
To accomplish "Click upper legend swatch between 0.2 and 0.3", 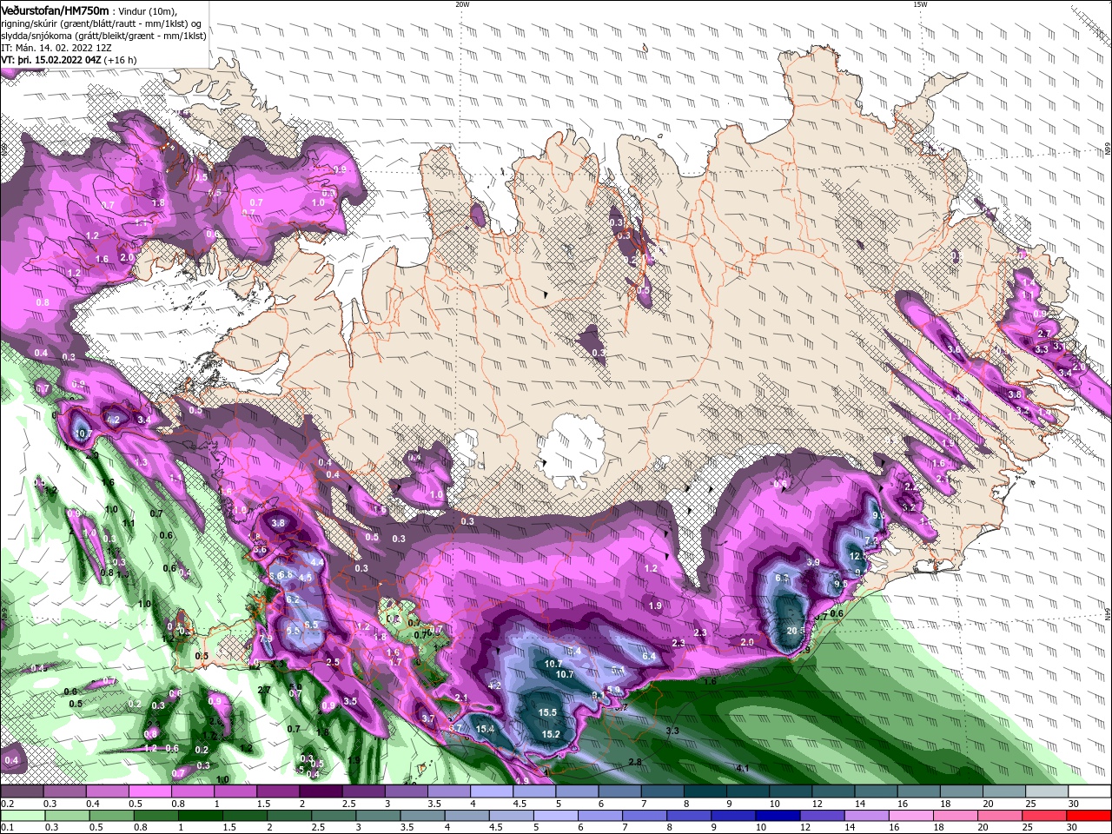I will 22,791.
